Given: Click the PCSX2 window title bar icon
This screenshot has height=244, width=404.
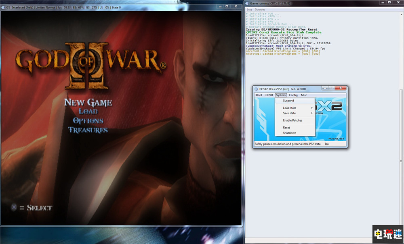Looking at the screenshot, I should 257,89.
